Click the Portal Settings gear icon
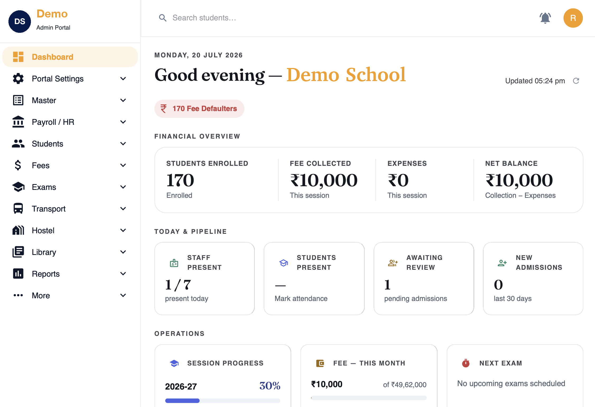 18,79
